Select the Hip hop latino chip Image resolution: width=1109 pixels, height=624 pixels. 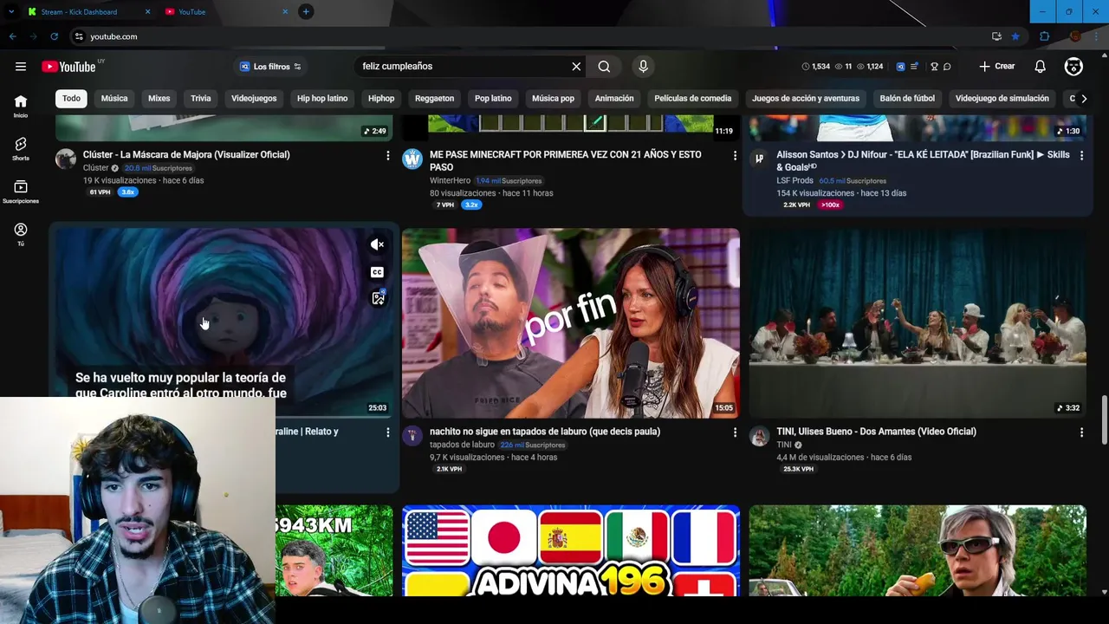322,98
